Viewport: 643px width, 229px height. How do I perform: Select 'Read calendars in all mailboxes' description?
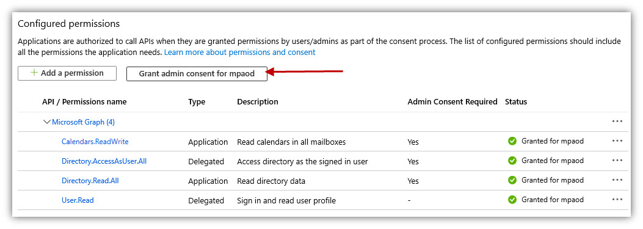(291, 142)
